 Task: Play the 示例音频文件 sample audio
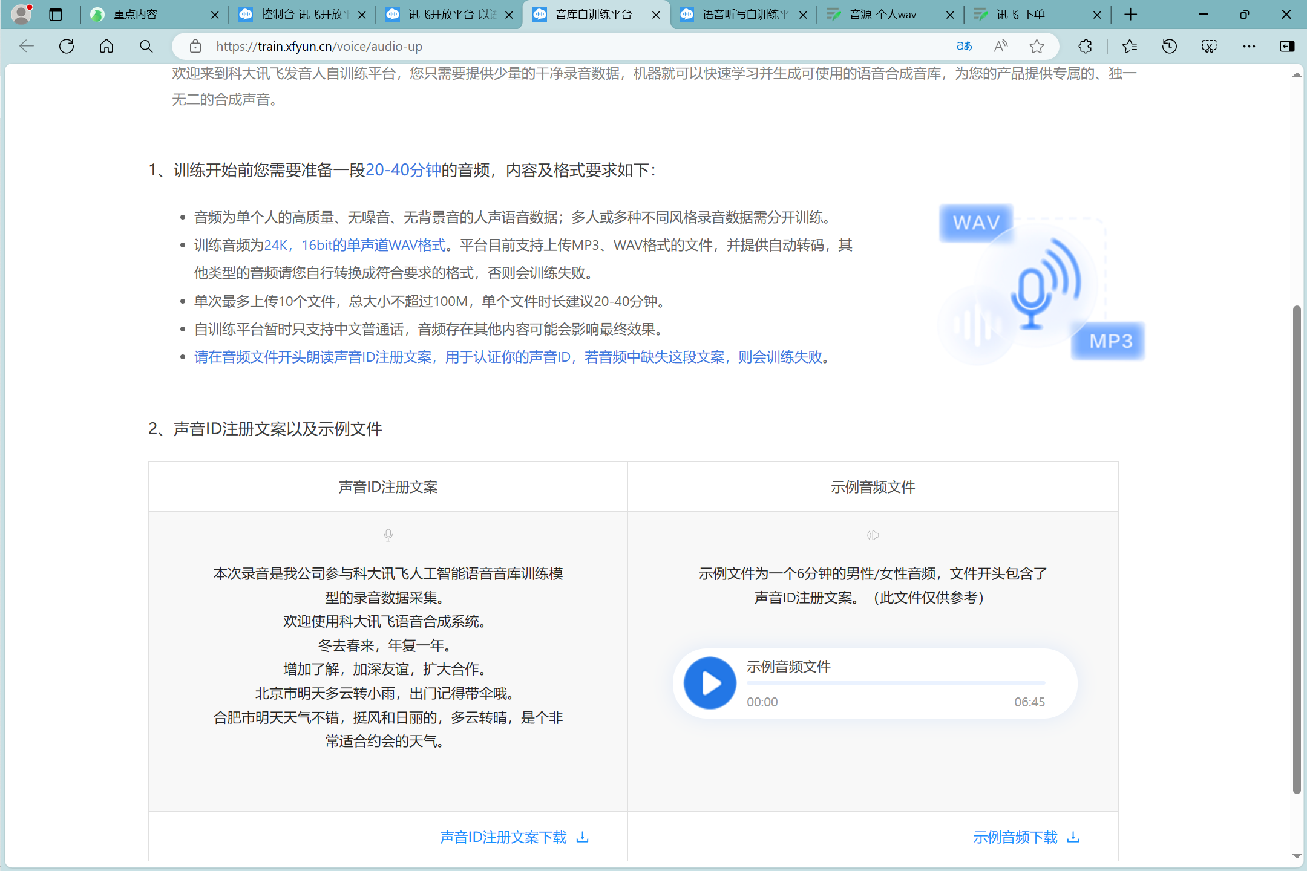pos(710,683)
